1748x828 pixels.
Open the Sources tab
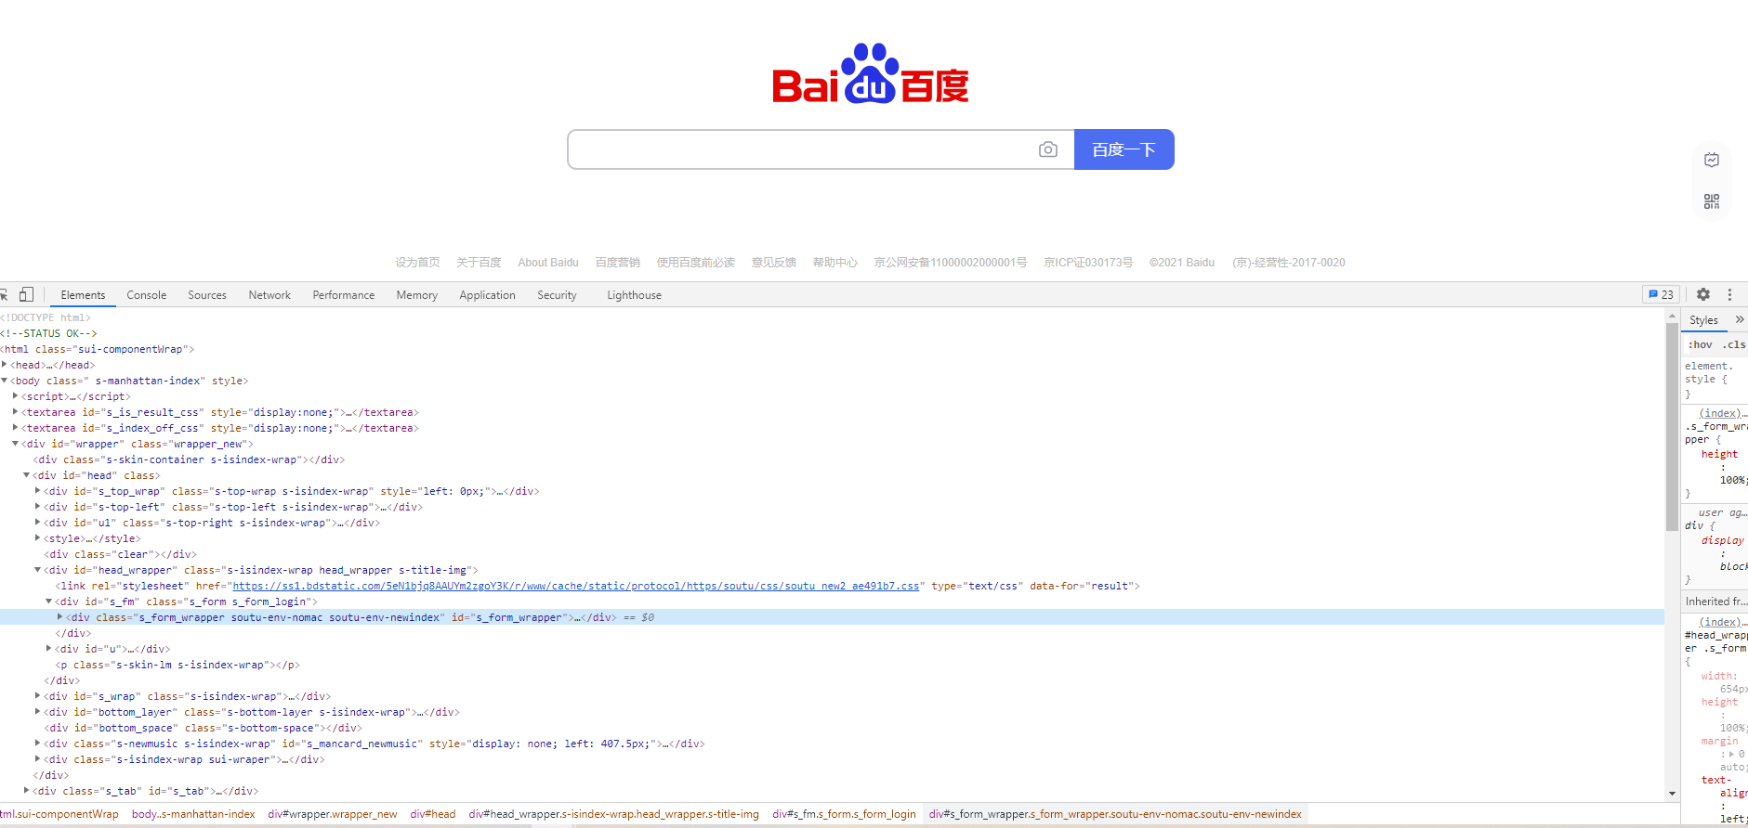pos(207,295)
